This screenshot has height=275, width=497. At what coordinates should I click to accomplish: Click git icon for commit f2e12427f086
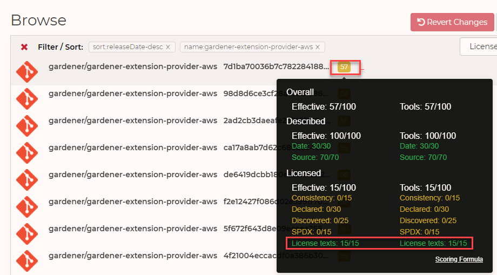pyautogui.click(x=27, y=206)
